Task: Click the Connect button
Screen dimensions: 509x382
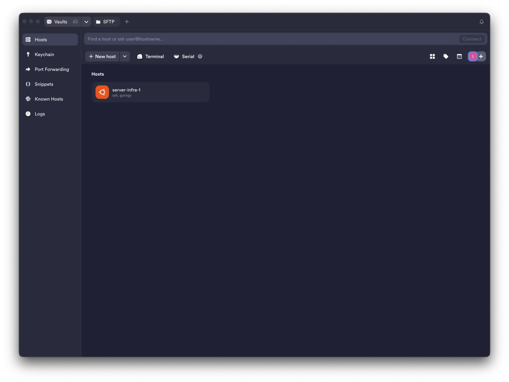Action: pyautogui.click(x=472, y=39)
